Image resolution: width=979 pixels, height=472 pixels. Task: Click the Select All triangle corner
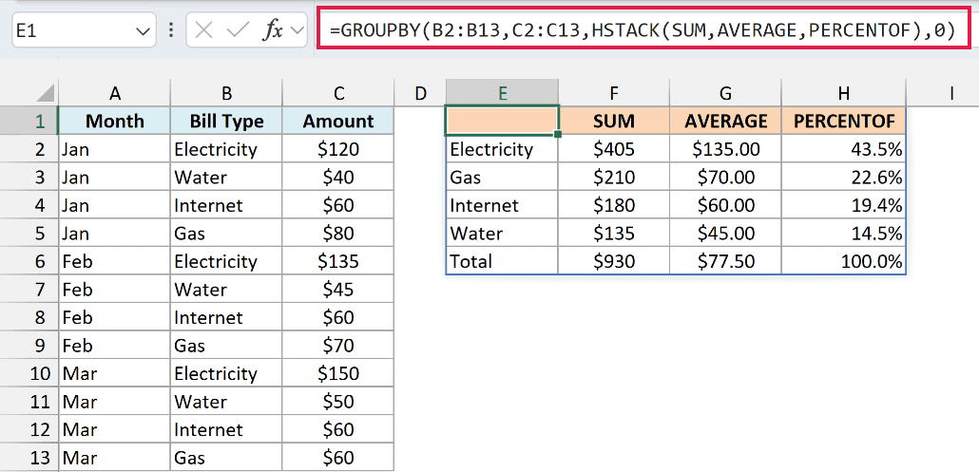[45, 93]
